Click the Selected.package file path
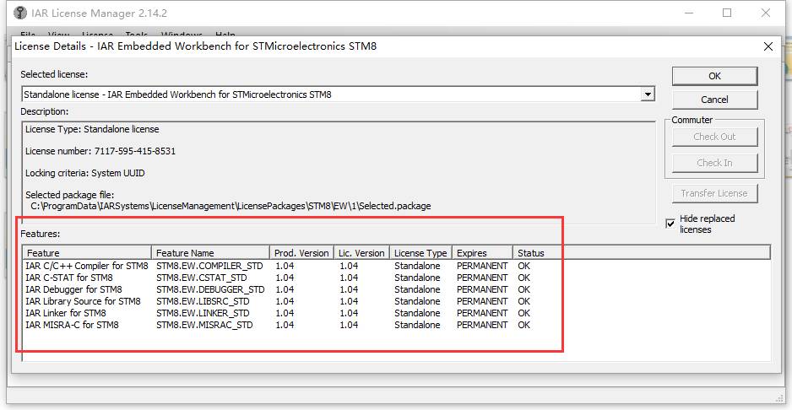792x410 pixels. [x=231, y=206]
